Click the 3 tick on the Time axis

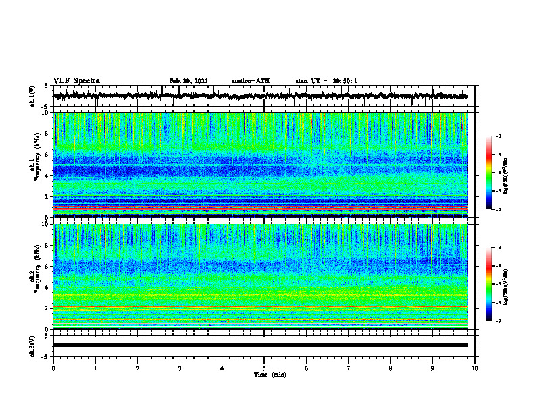(x=180, y=368)
